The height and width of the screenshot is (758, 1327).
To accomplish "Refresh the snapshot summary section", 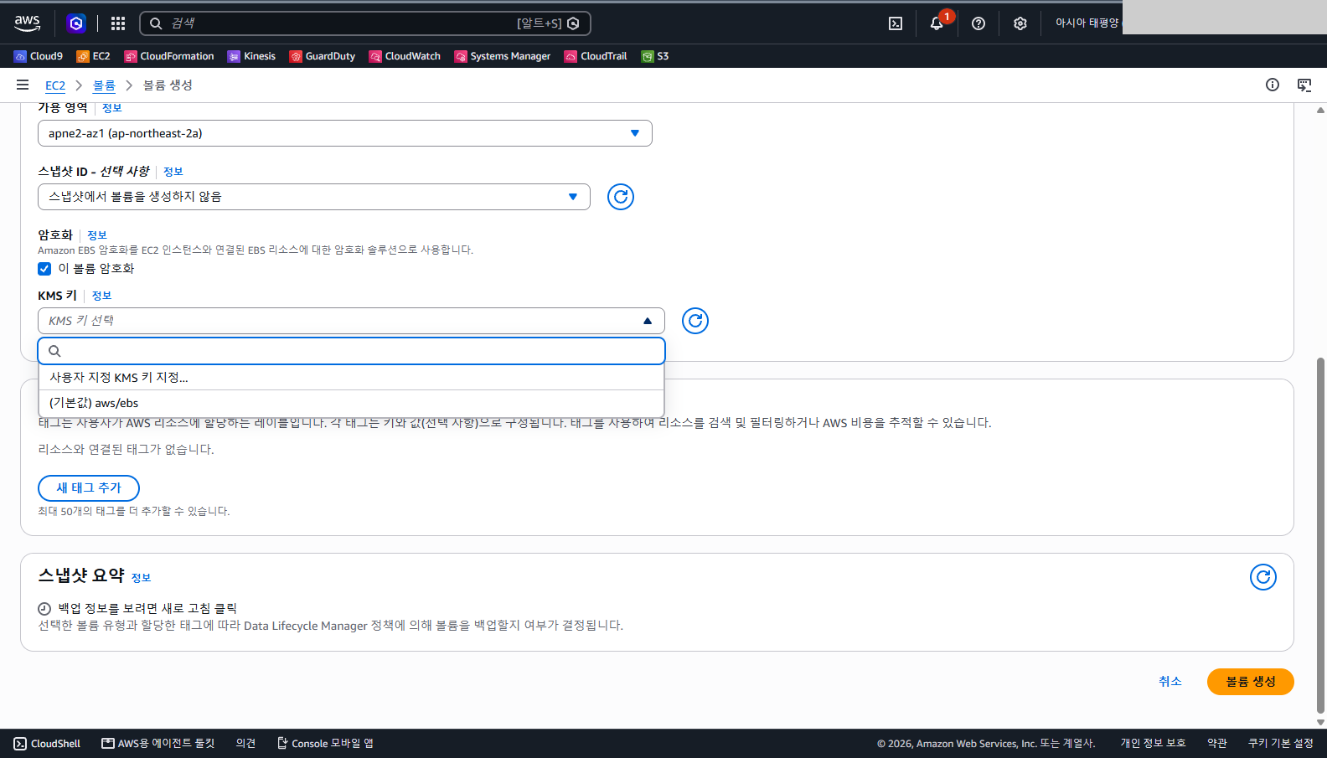I will [1263, 577].
